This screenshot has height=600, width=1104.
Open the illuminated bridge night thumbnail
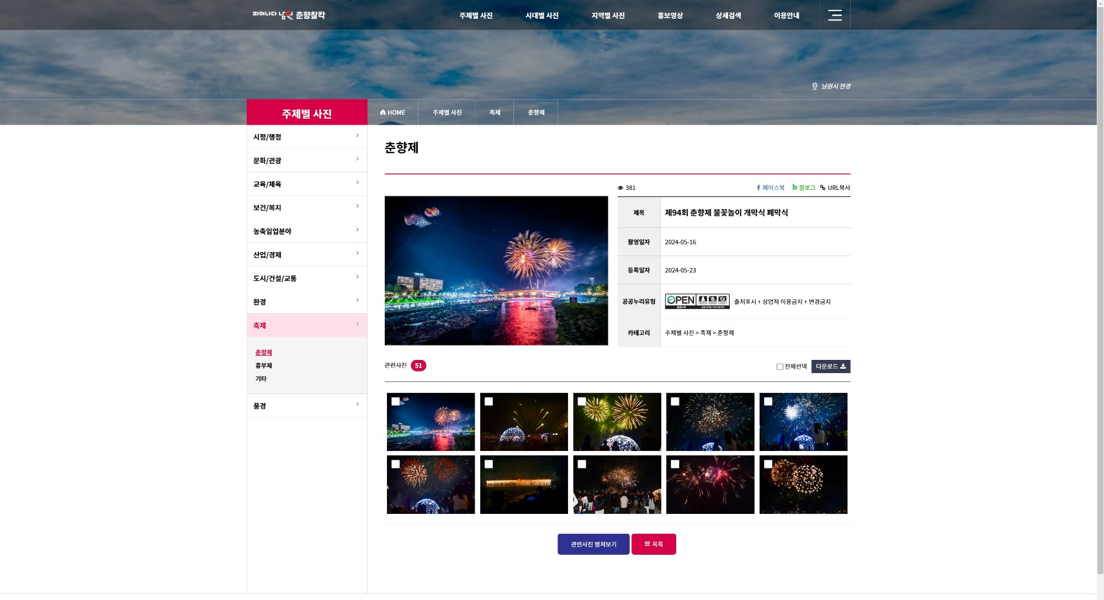point(524,486)
